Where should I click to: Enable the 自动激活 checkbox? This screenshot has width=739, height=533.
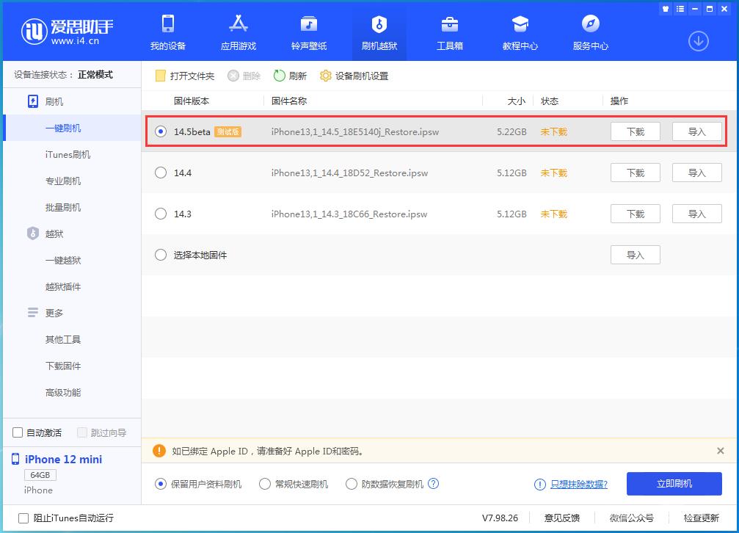pyautogui.click(x=15, y=432)
